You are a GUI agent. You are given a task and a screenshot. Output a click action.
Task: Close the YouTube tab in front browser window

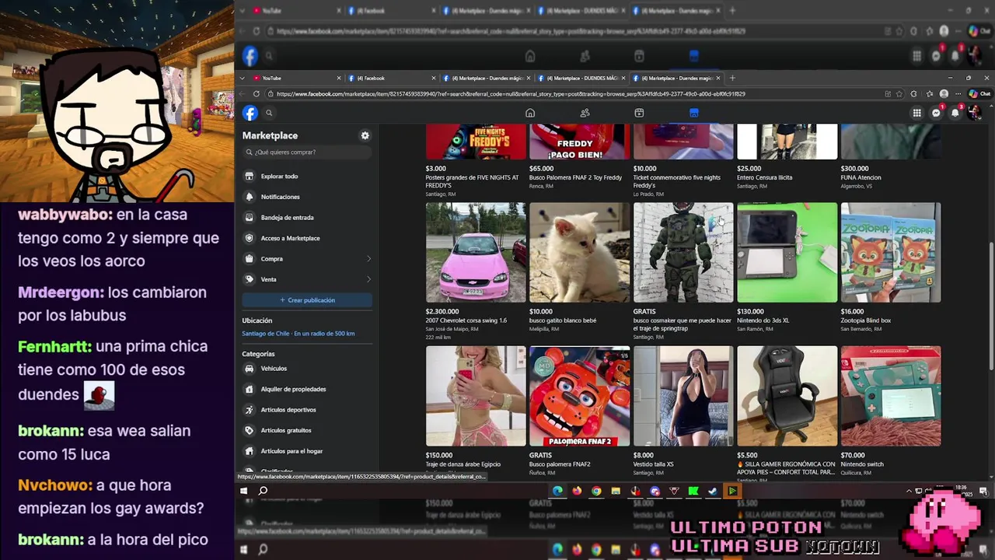(339, 78)
